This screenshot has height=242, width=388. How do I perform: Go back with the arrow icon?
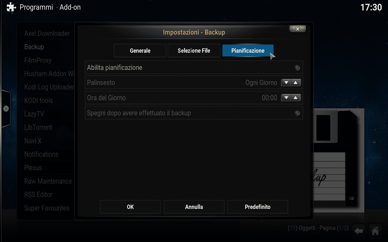click(x=359, y=231)
